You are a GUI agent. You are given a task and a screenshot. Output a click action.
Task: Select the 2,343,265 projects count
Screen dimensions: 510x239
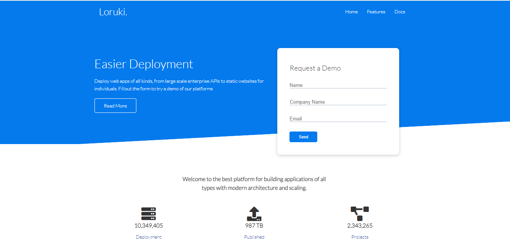tap(360, 225)
